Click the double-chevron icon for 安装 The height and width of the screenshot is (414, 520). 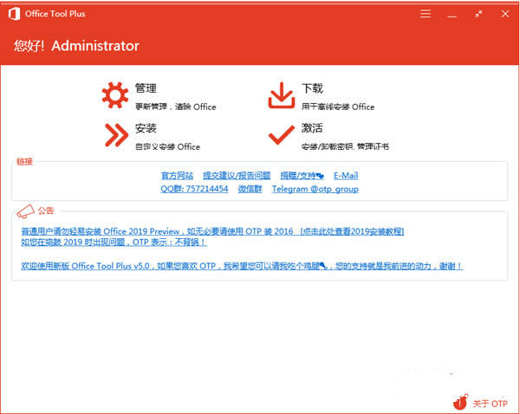click(x=116, y=135)
